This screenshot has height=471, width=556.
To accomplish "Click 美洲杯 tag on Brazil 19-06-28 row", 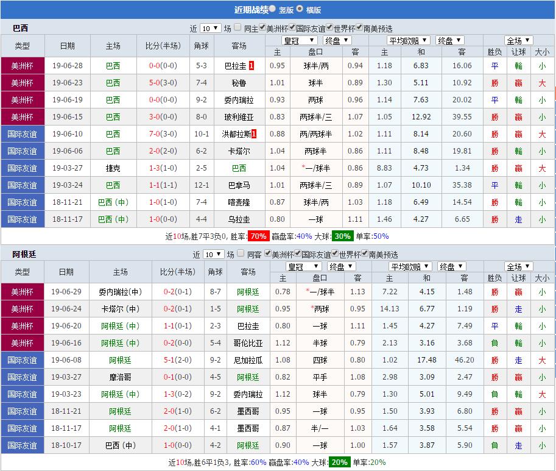I will (x=23, y=66).
